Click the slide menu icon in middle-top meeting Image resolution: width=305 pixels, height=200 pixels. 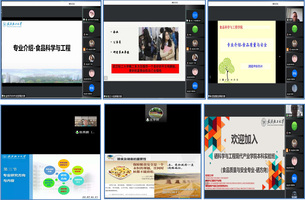106,78
